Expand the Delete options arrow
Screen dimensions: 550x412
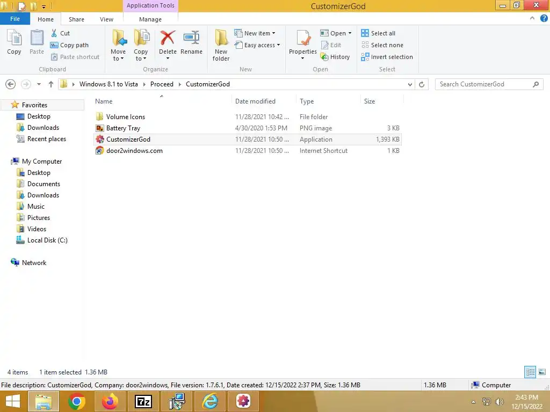168,58
